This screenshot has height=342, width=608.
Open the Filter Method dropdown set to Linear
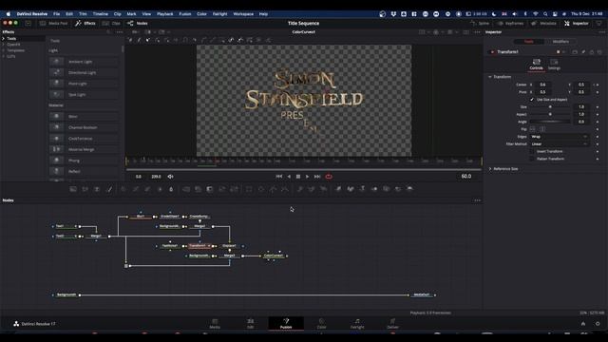pyautogui.click(x=560, y=143)
